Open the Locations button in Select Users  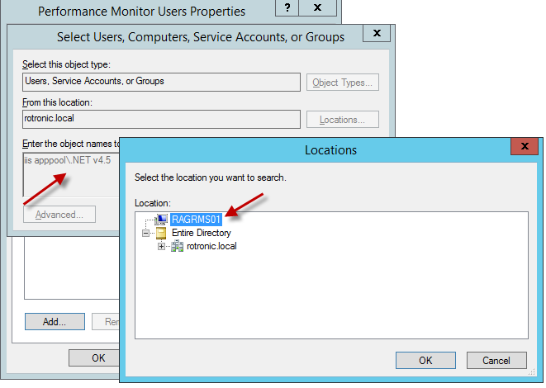[343, 120]
